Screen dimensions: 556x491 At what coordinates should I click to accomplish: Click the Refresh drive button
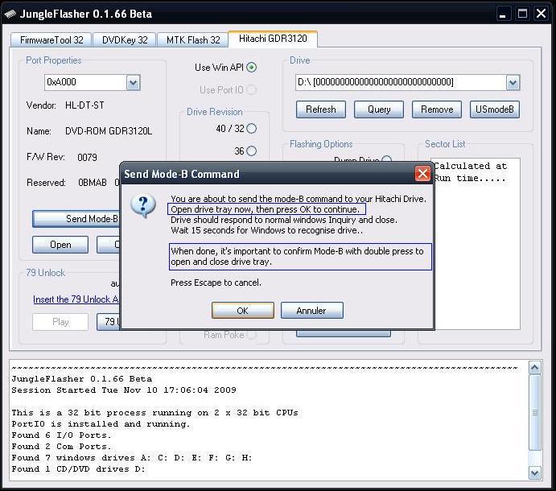pyautogui.click(x=321, y=109)
